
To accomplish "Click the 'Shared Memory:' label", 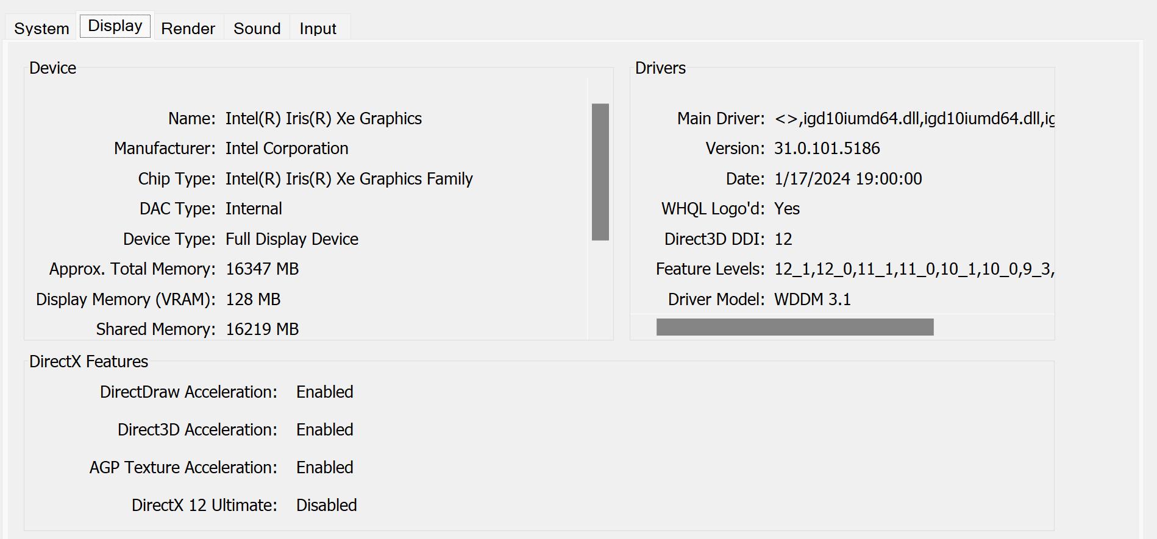I will point(155,329).
